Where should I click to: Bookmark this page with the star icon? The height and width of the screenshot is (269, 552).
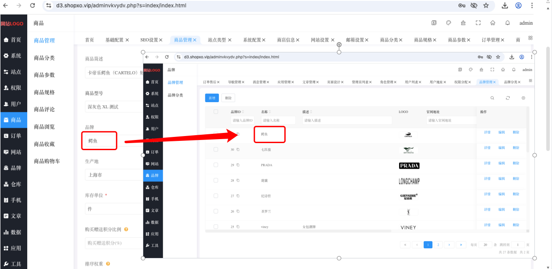486,6
